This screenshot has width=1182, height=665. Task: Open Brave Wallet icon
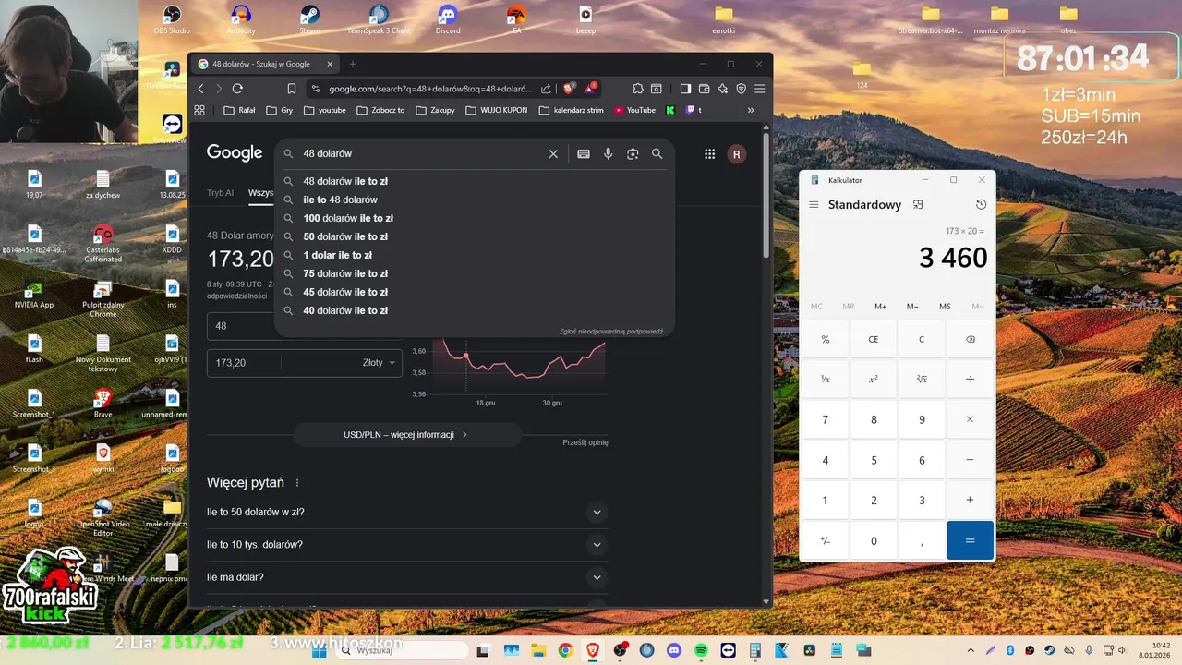pyautogui.click(x=704, y=89)
